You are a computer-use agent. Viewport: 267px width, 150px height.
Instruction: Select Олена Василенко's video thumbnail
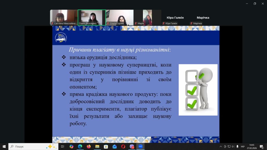(x=92, y=17)
